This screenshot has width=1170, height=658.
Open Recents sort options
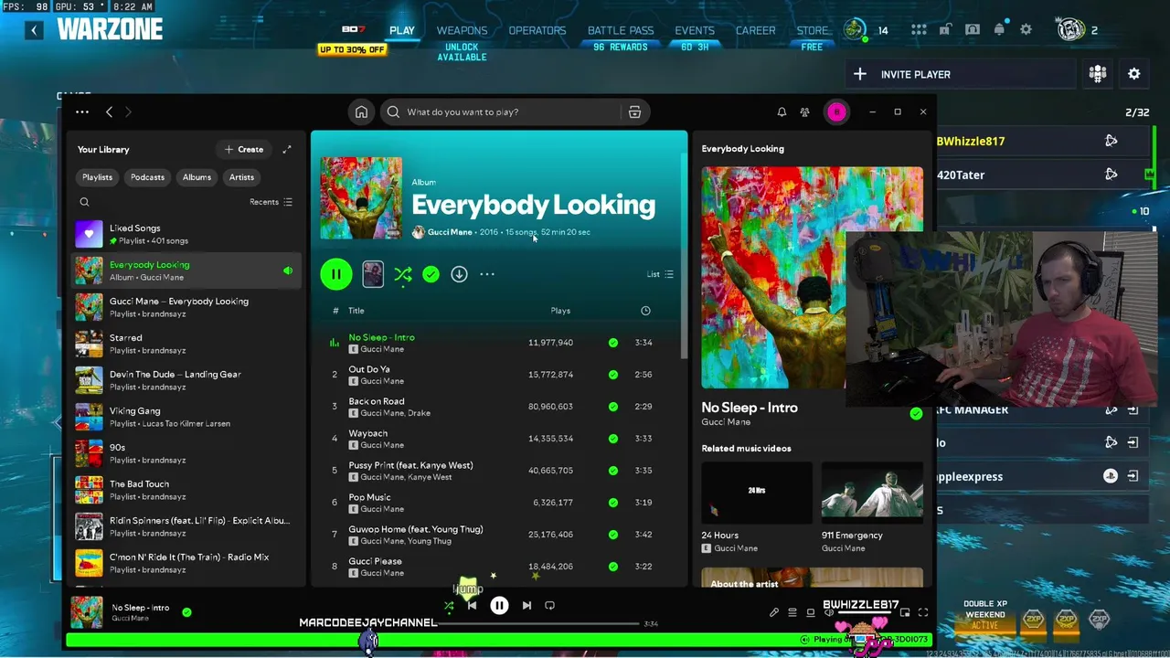(x=271, y=202)
